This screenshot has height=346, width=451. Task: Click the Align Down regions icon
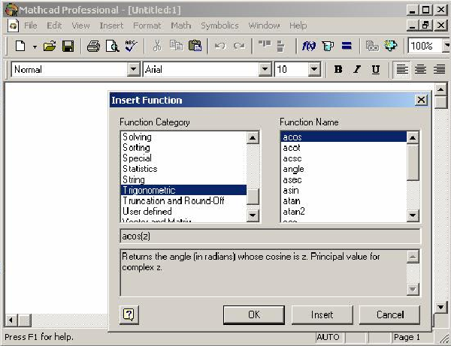[x=280, y=46]
